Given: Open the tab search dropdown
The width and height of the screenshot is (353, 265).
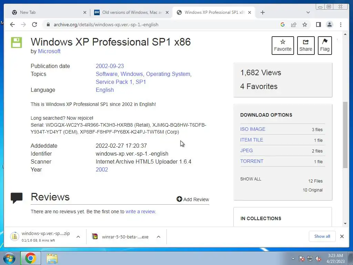Looking at the screenshot, I should (308, 12).
